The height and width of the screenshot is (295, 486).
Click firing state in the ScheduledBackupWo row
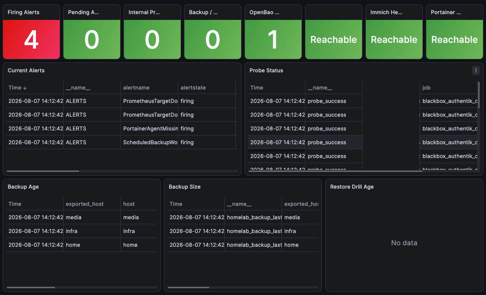click(x=187, y=142)
